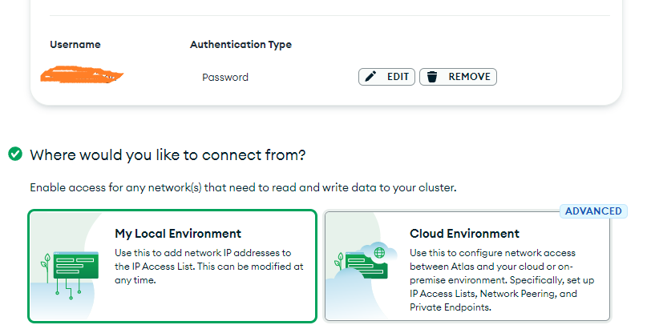The image size is (655, 333).
Task: Click the globe icon on the cloud illustration
Action: click(378, 252)
